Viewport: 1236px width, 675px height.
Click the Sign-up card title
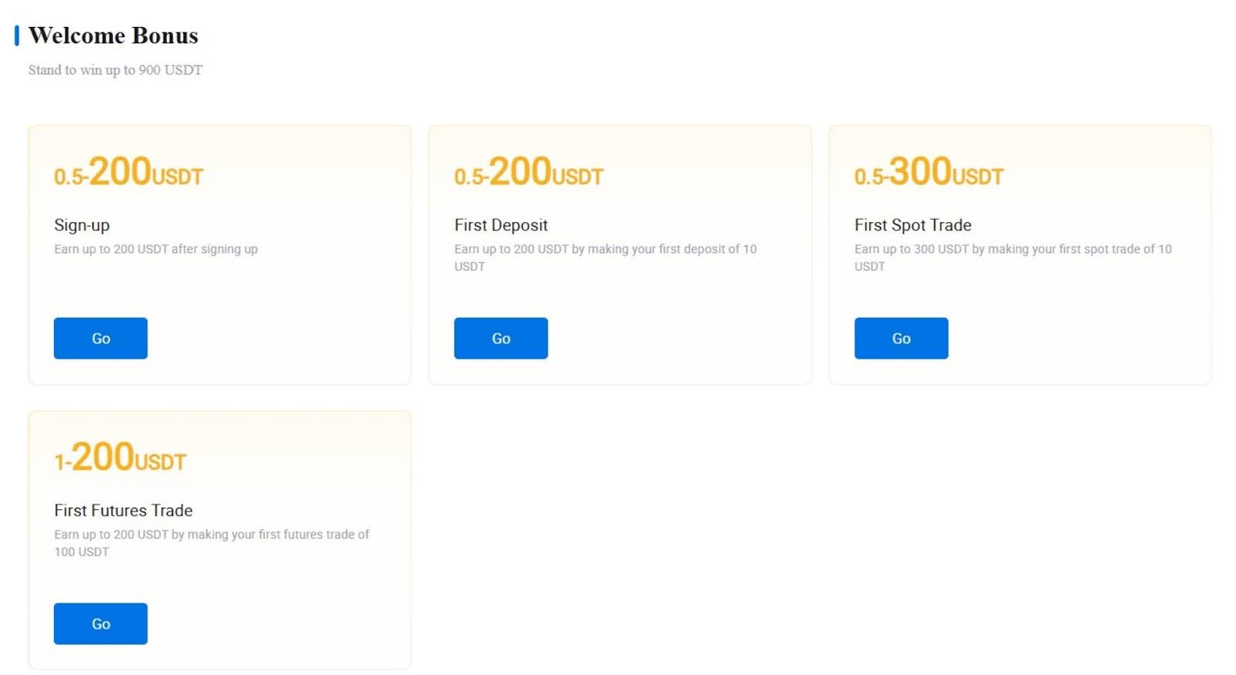(x=82, y=225)
